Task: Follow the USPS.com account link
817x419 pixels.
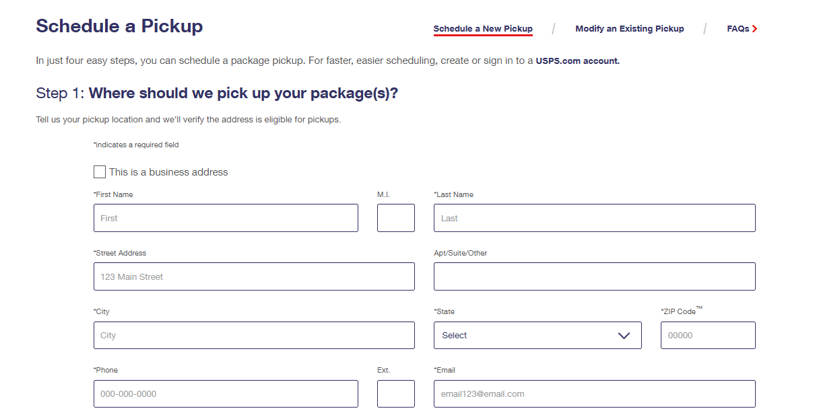Action: (x=577, y=61)
